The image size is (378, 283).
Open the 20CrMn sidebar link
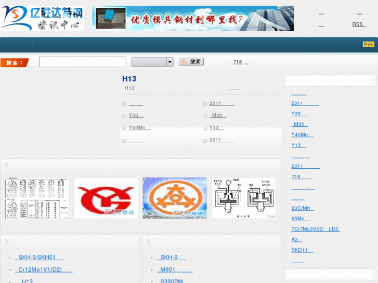tap(303, 208)
